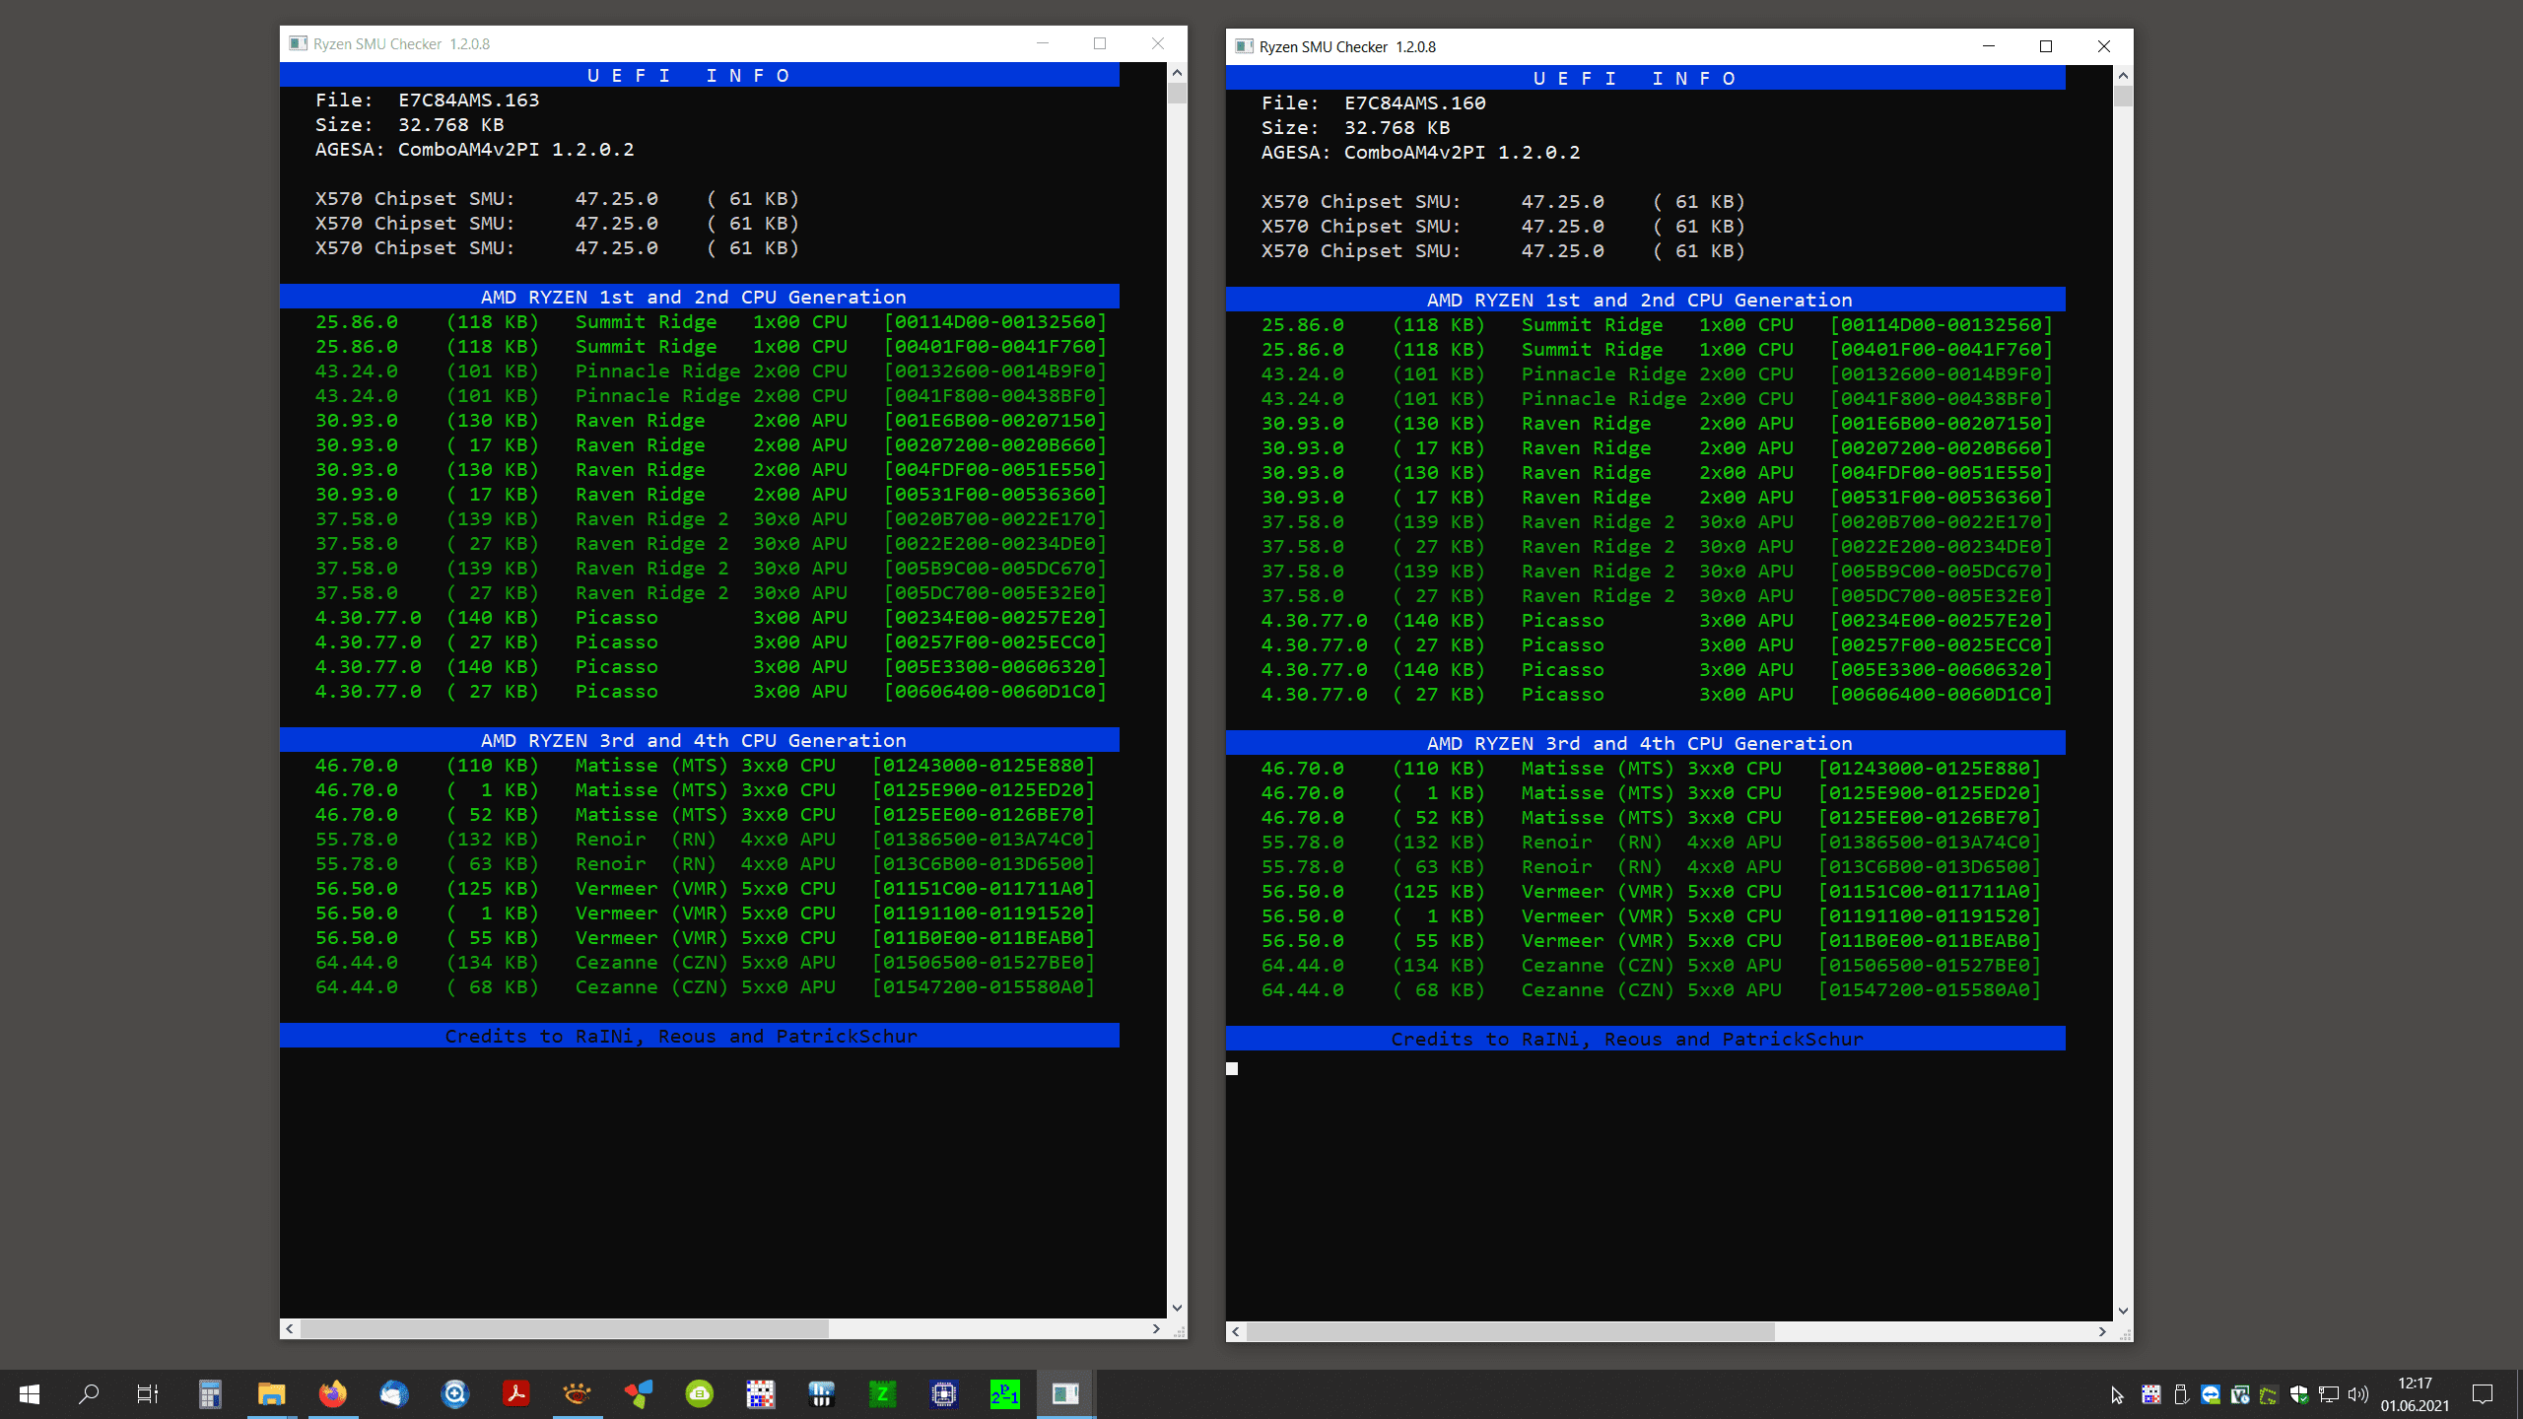Open the checkered grid app in taskbar
This screenshot has width=2523, height=1419.
(760, 1393)
